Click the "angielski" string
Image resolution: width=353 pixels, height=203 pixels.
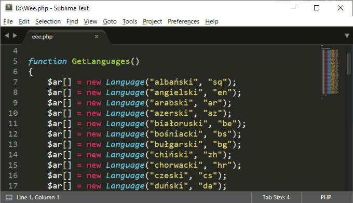coord(176,92)
